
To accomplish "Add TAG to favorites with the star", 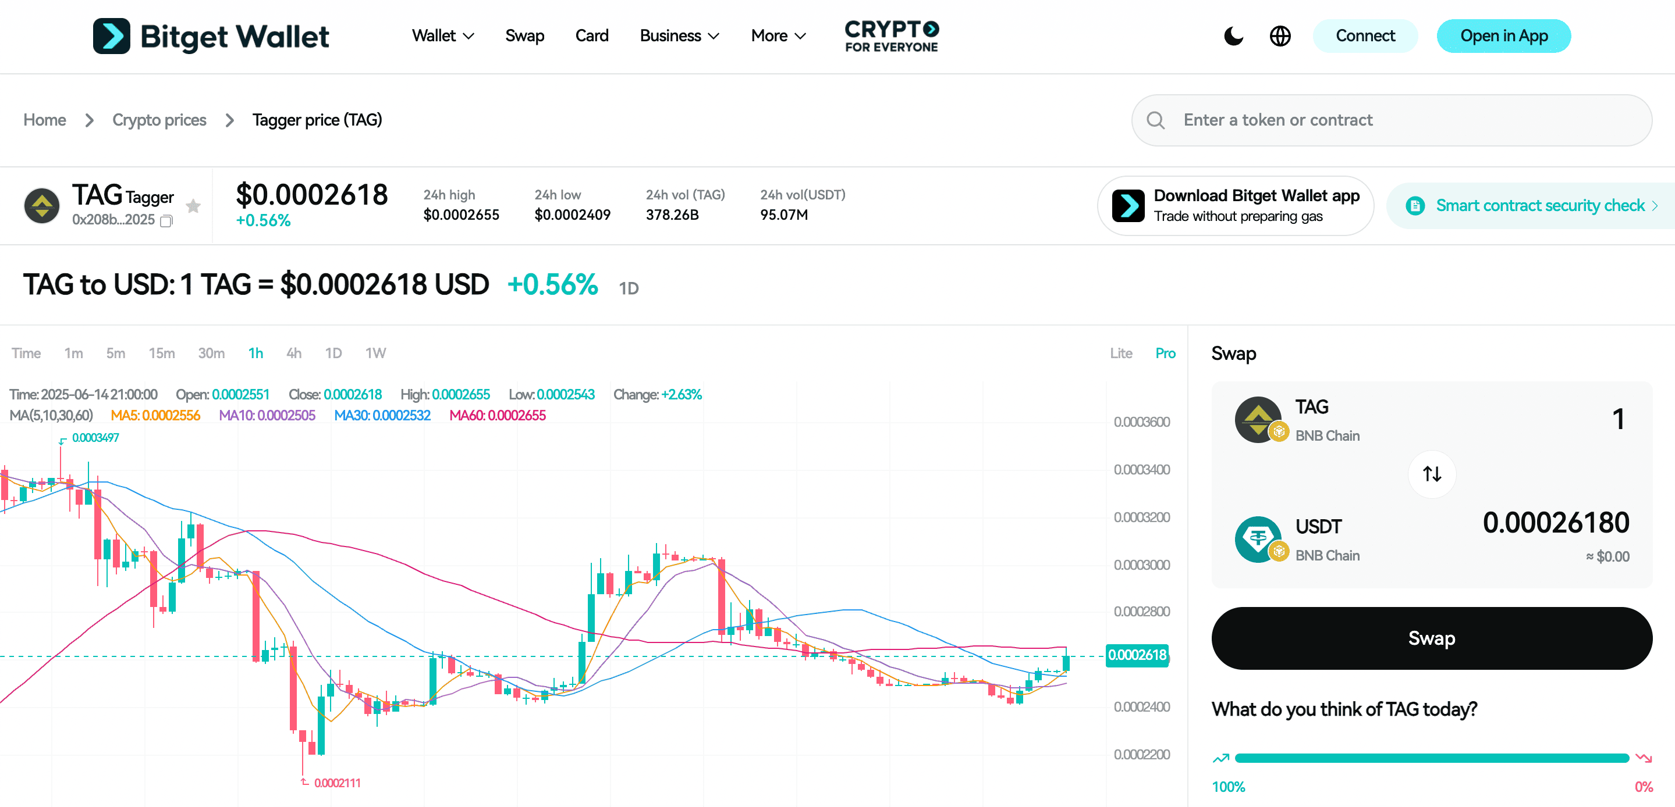I will 193,206.
